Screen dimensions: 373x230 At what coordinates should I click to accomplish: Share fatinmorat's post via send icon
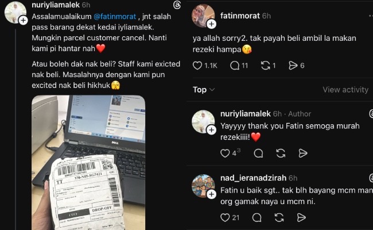tap(293, 66)
